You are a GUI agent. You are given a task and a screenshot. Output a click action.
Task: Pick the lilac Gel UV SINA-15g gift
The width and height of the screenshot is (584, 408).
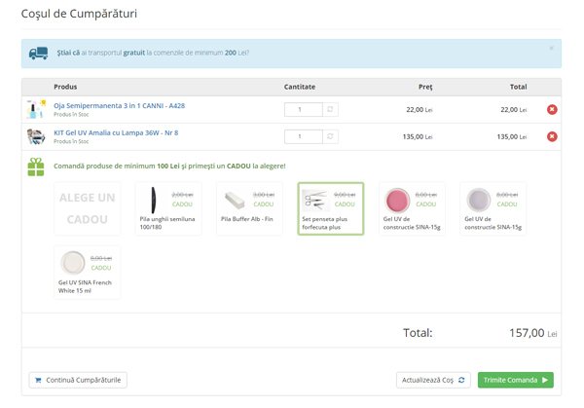493,208
